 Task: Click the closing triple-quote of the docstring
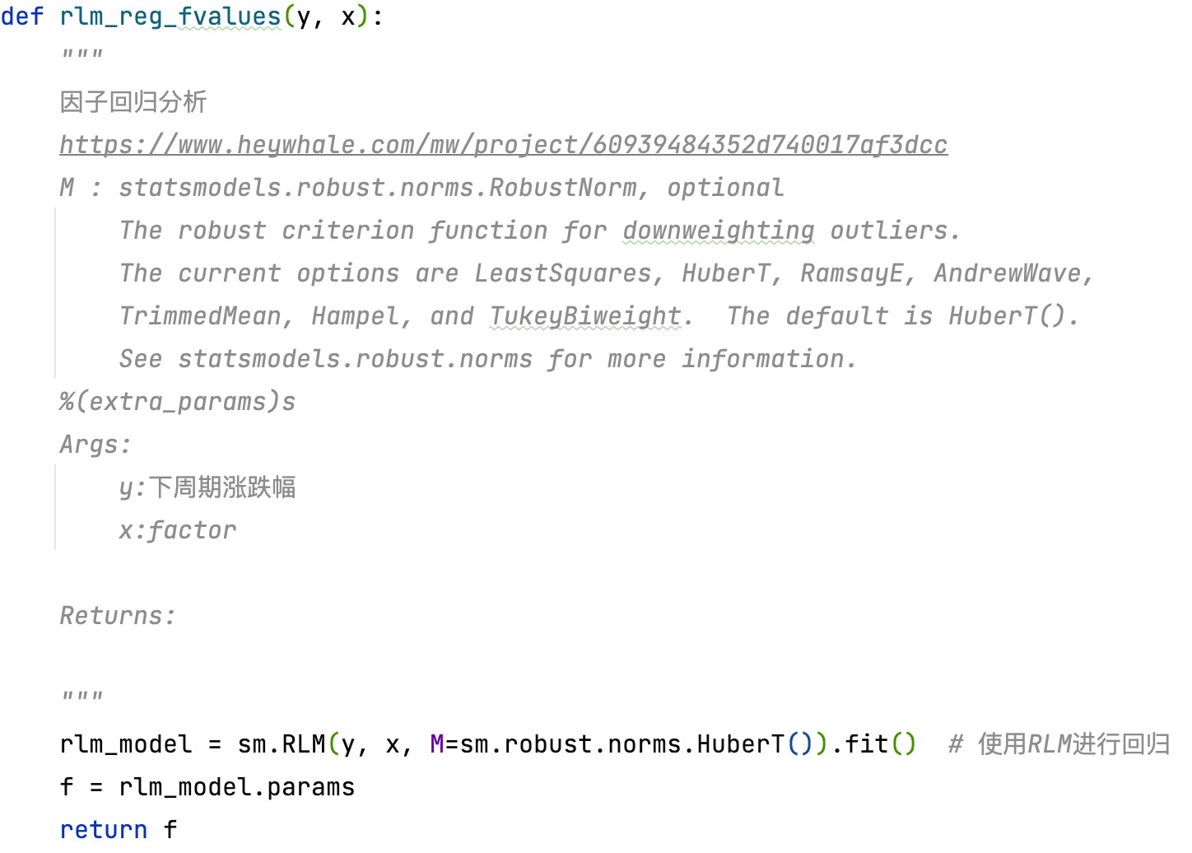coord(82,698)
